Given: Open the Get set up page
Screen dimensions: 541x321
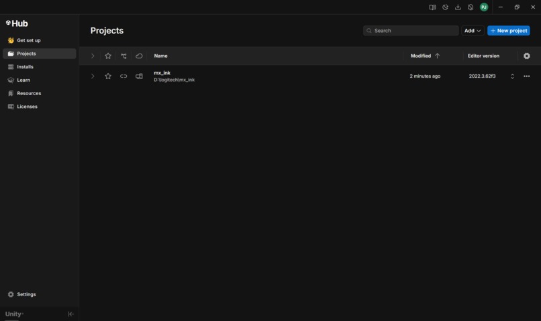Looking at the screenshot, I should 40,40.
